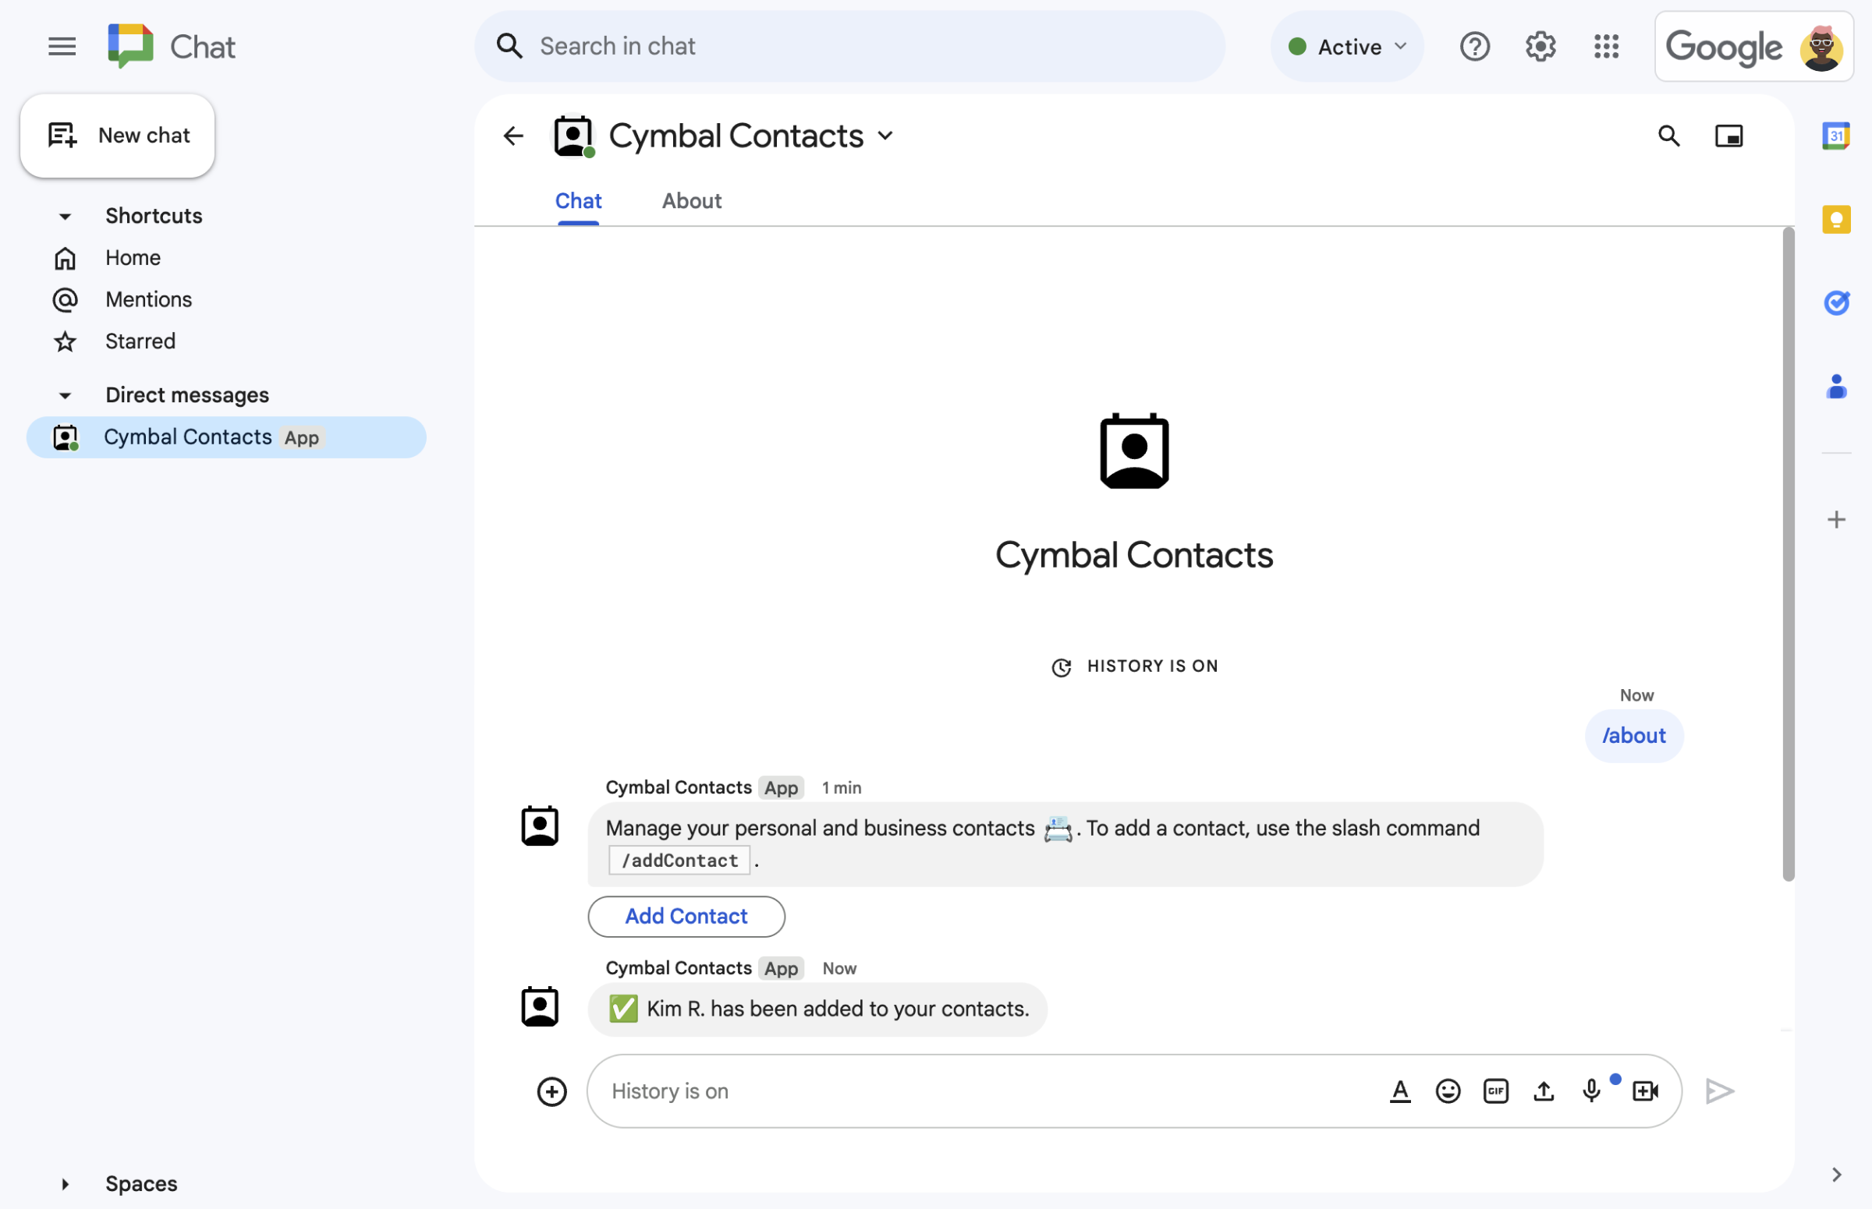
Task: Expand the Spaces section
Action: [64, 1183]
